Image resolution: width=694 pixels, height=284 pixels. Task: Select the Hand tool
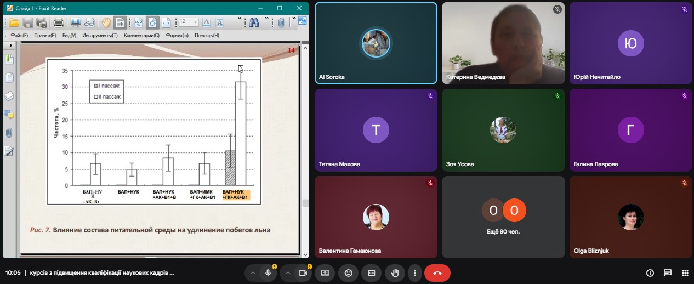[x=106, y=22]
